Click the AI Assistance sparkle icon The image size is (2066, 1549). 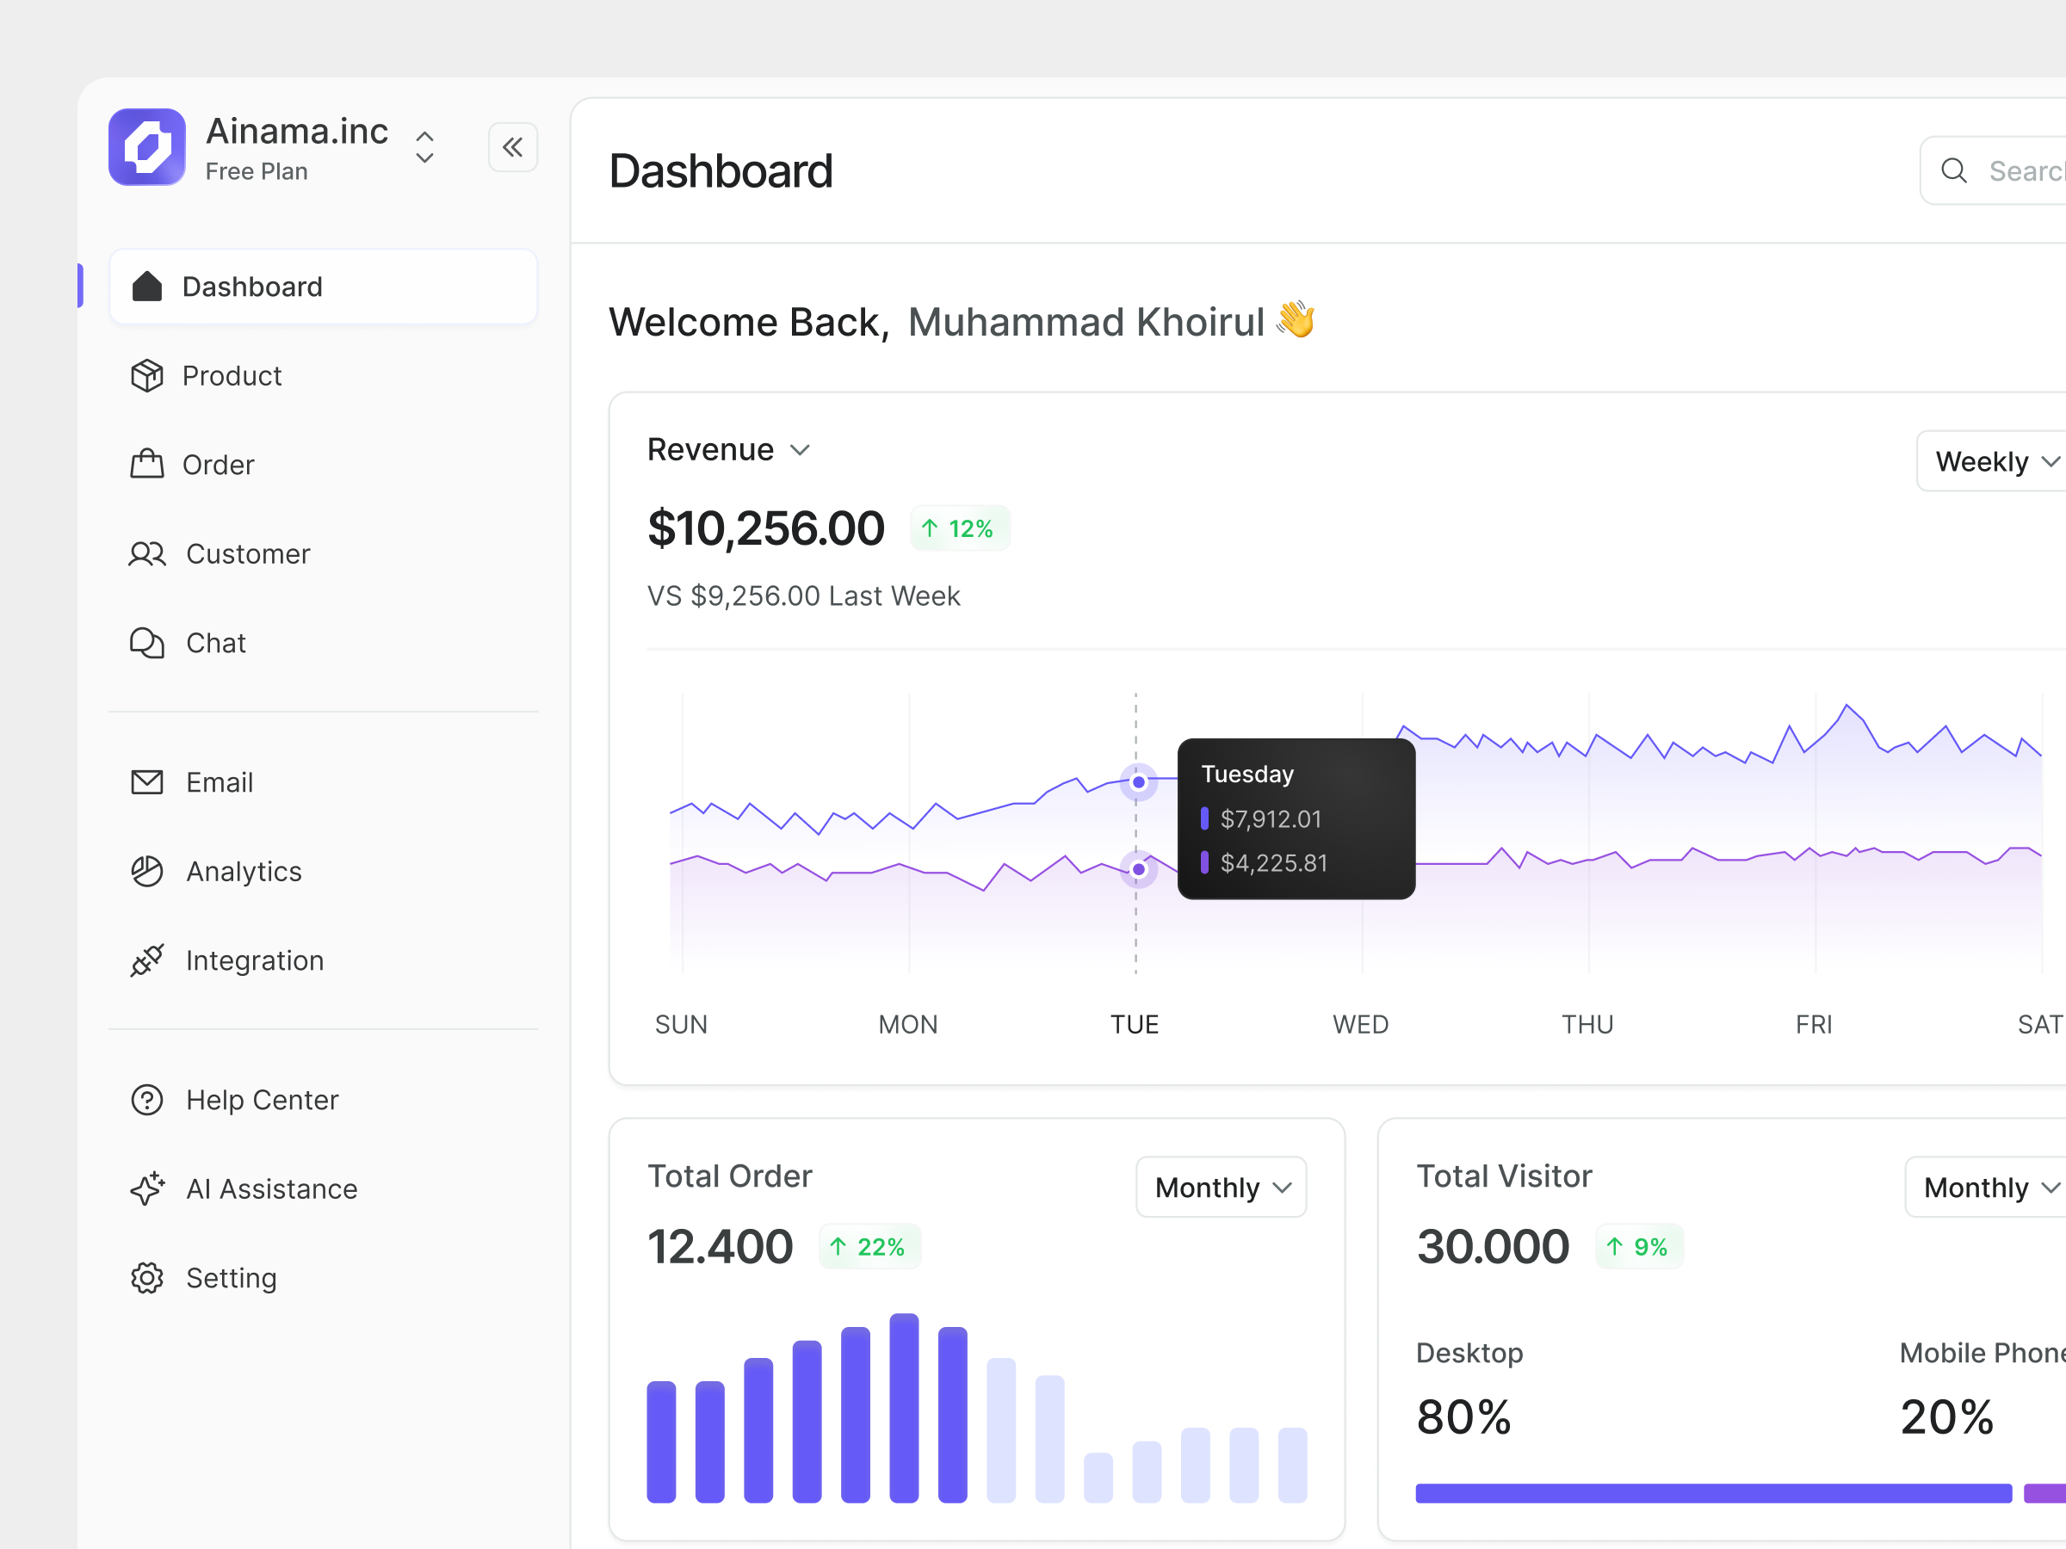click(146, 1188)
